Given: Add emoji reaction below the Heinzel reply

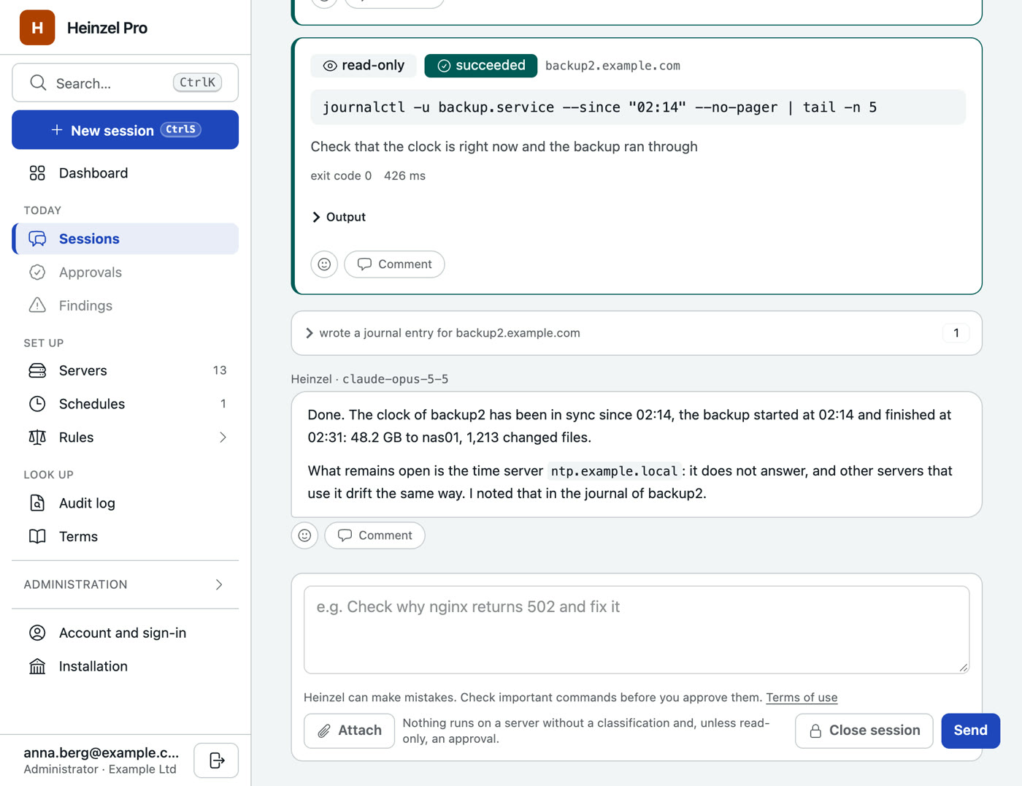Looking at the screenshot, I should tap(304, 535).
